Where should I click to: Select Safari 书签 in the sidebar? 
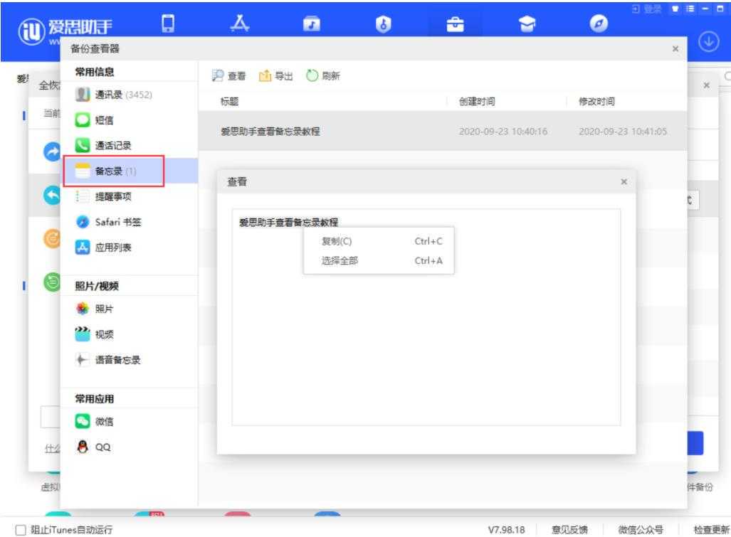(117, 223)
